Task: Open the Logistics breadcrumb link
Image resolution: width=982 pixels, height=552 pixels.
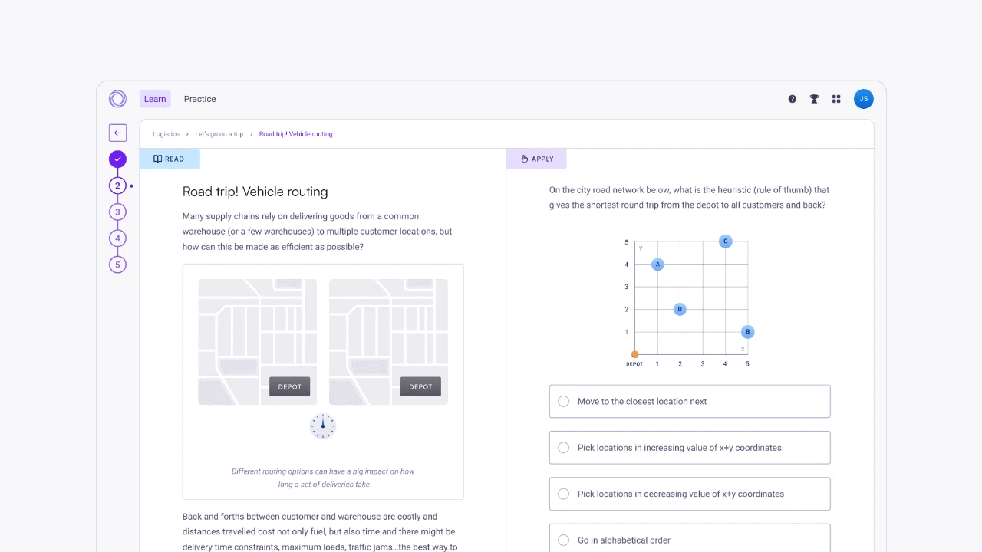Action: 166,134
